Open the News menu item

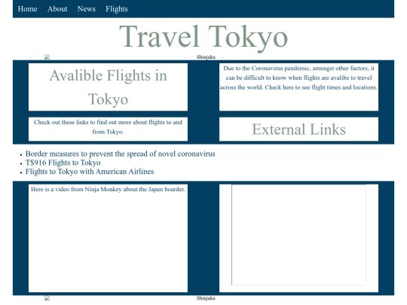(x=86, y=9)
